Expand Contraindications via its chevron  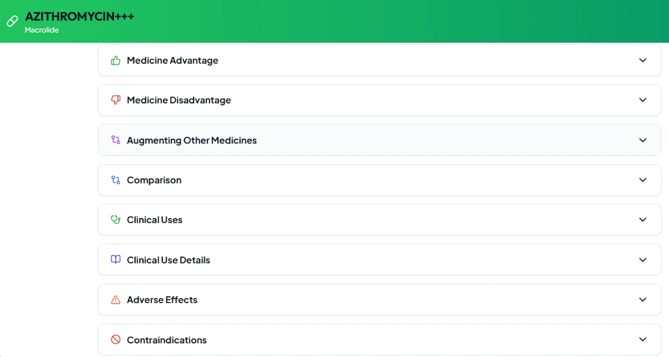click(x=643, y=339)
